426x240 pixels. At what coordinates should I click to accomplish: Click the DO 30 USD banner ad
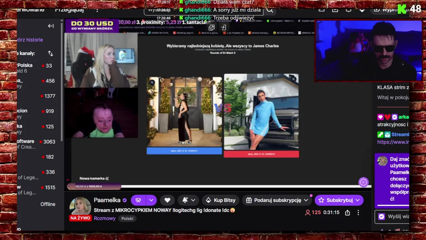pyautogui.click(x=92, y=26)
